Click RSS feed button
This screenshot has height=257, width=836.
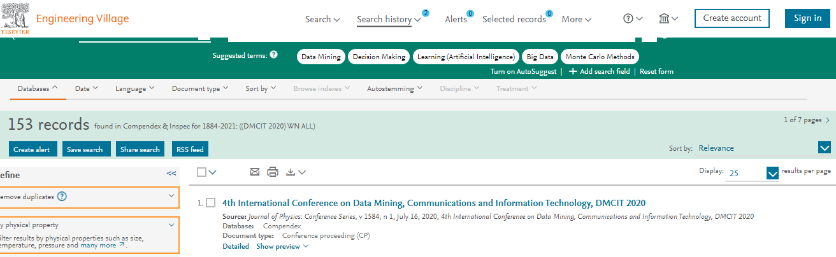[191, 149]
